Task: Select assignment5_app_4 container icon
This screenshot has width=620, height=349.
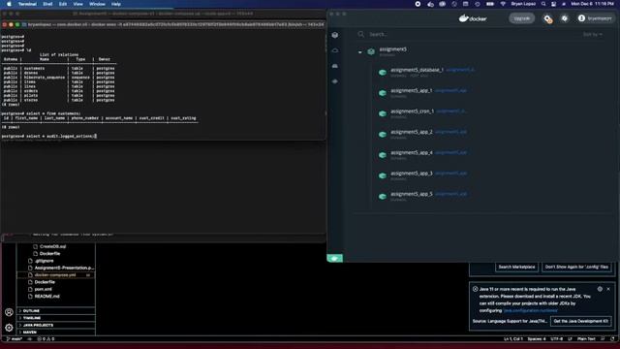Action: click(x=383, y=155)
